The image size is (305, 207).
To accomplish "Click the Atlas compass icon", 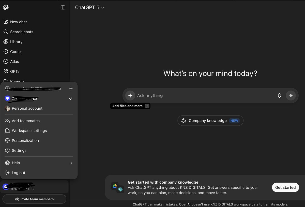I will pos(6,62).
